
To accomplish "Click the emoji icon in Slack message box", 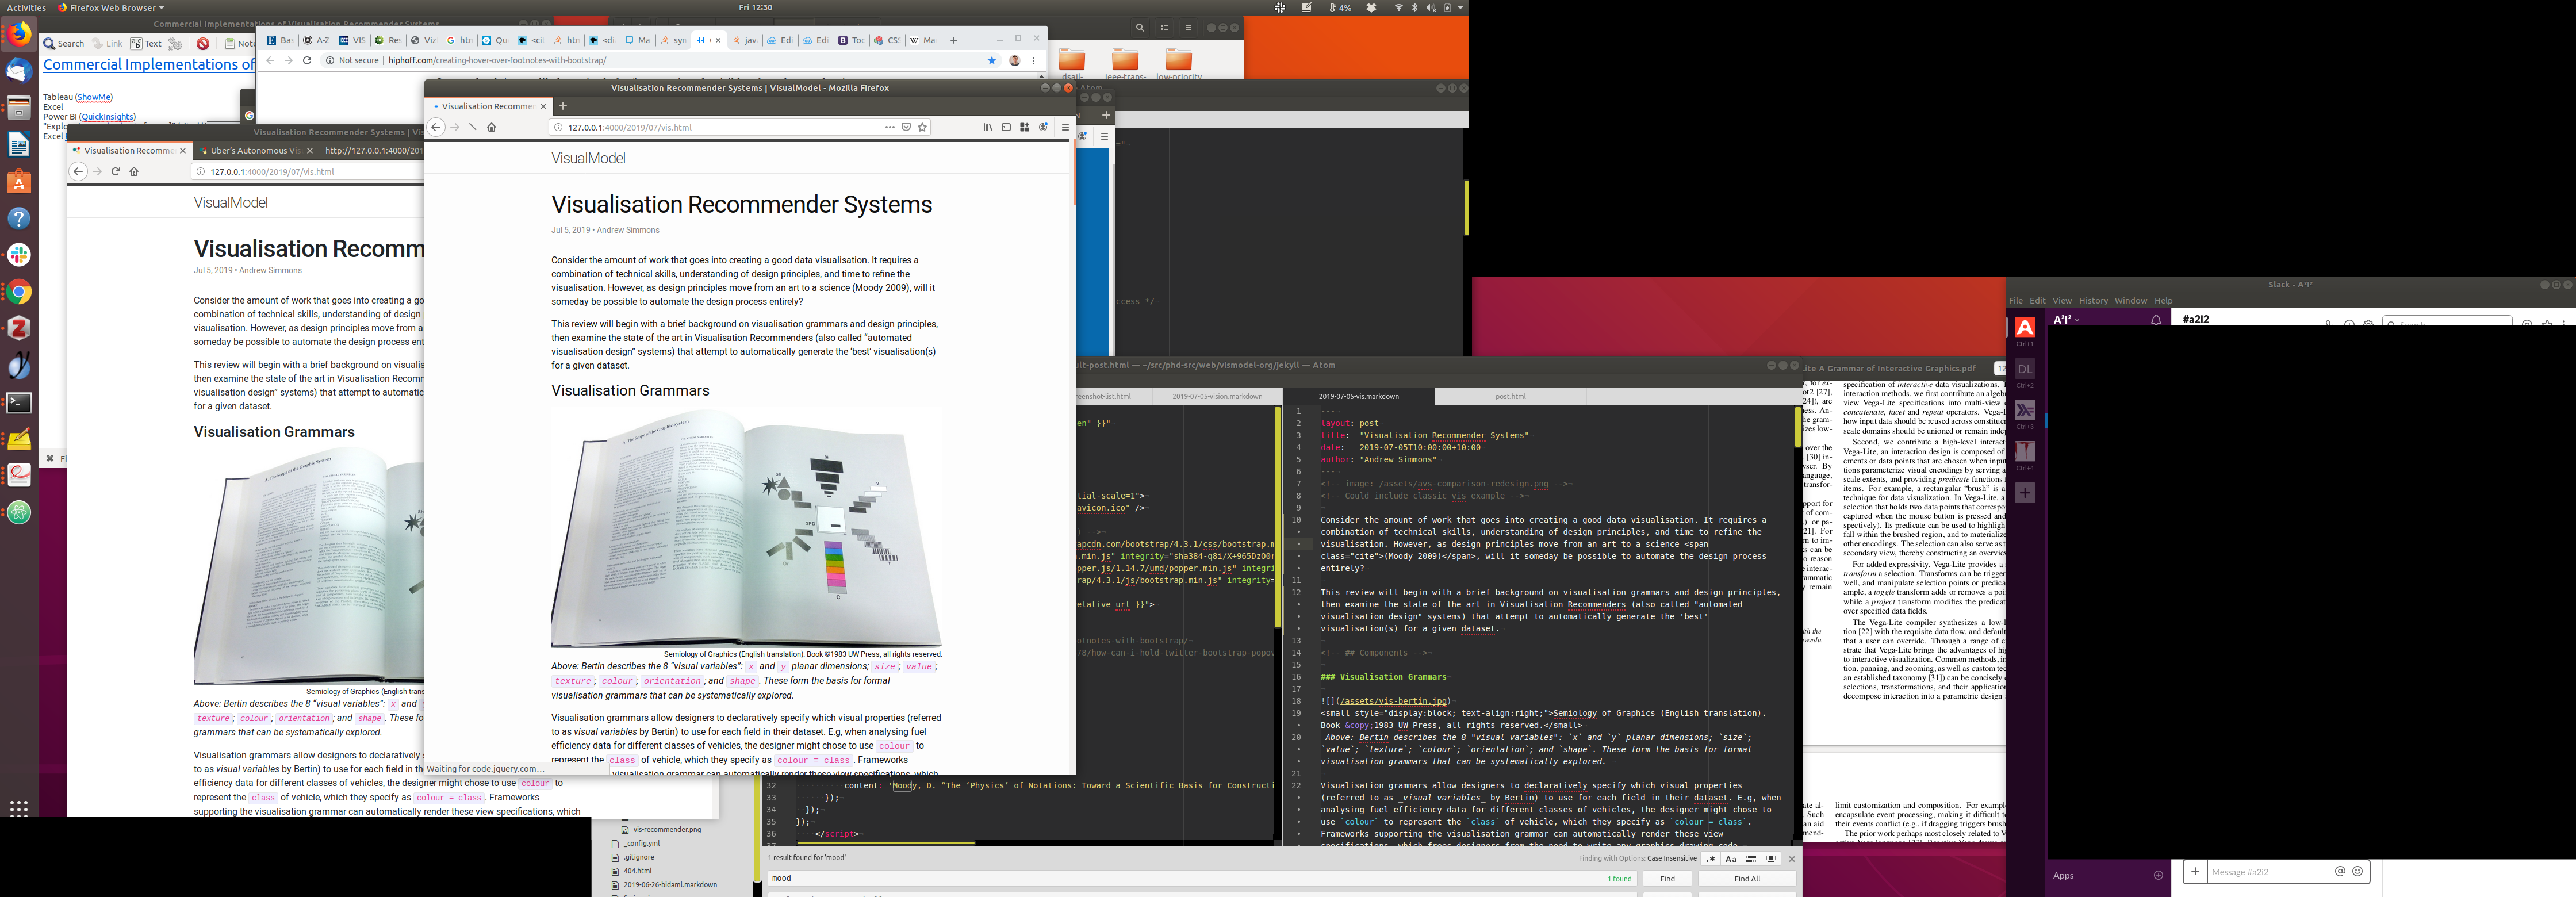I will click(x=2357, y=871).
